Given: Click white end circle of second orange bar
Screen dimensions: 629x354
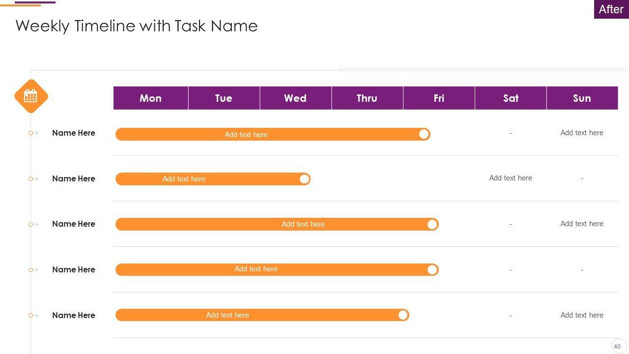Looking at the screenshot, I should click(304, 179).
